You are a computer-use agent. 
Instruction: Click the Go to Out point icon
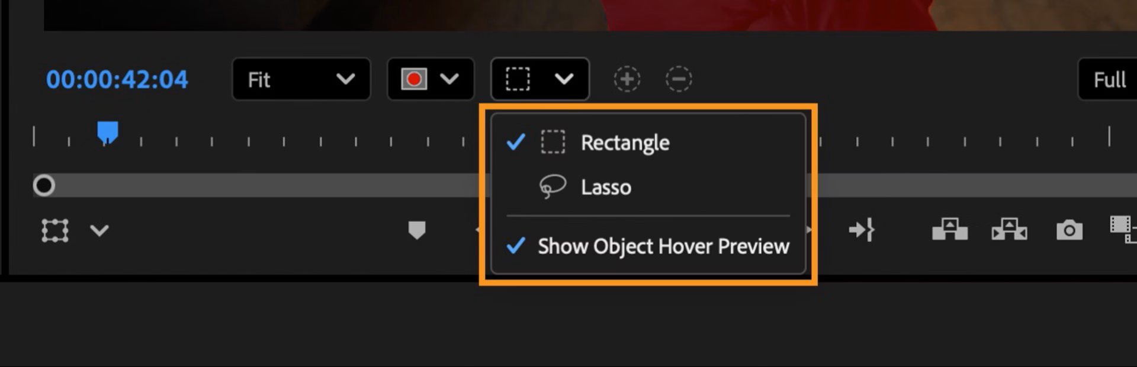coord(862,229)
